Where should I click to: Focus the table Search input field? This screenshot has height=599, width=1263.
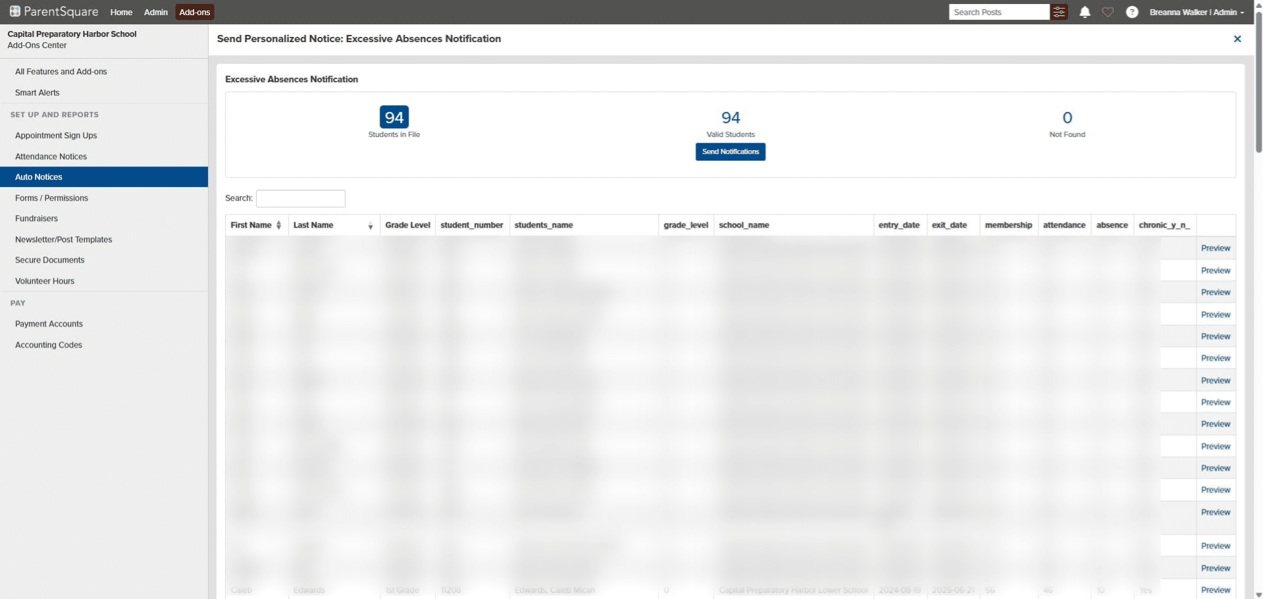pyautogui.click(x=301, y=198)
